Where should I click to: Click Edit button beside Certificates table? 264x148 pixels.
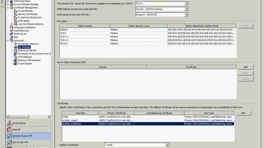click(x=243, y=113)
